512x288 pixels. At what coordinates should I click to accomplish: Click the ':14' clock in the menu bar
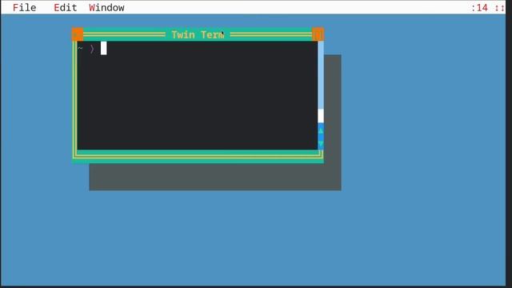coord(479,7)
